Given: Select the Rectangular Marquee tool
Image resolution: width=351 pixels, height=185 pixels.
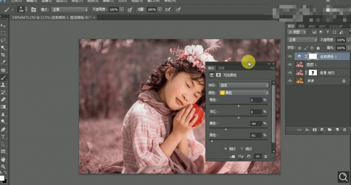Looking at the screenshot, I should coord(3,33).
